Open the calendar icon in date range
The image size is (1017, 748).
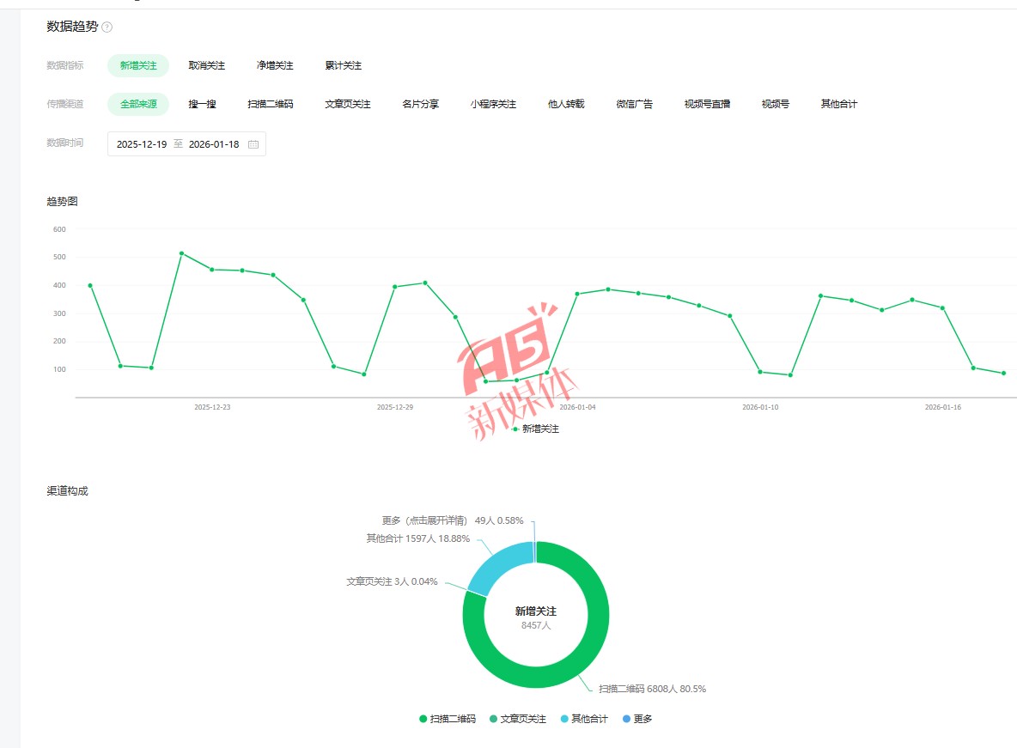(253, 144)
